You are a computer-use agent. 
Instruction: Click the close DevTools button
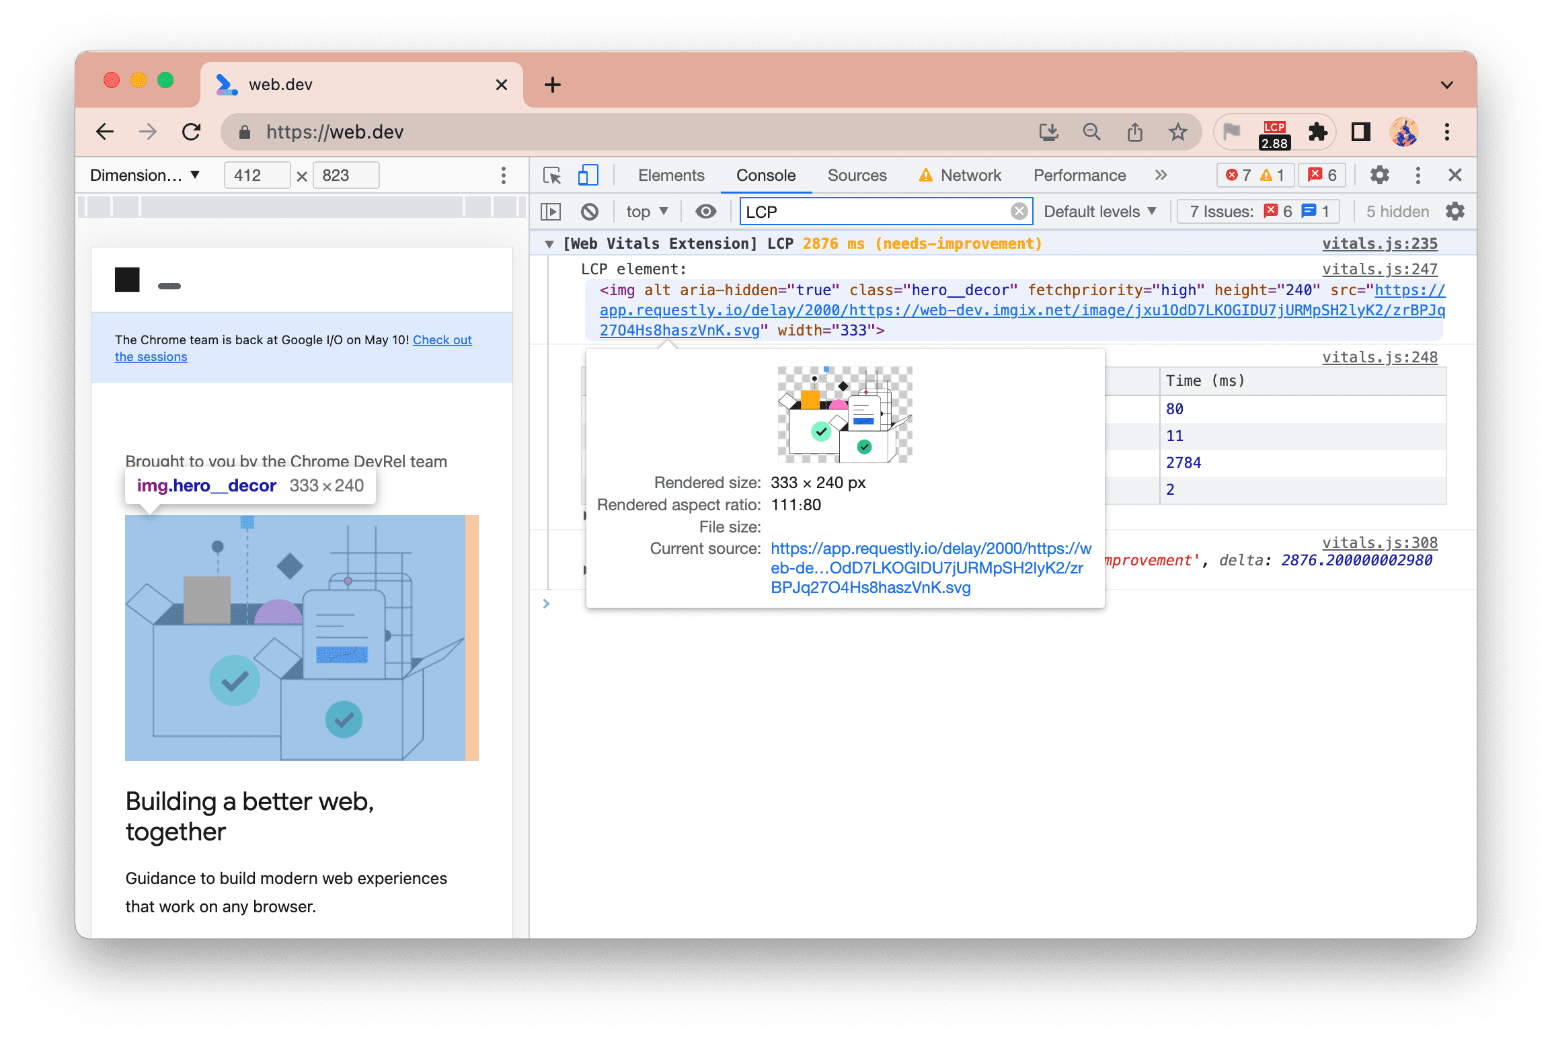[1456, 175]
